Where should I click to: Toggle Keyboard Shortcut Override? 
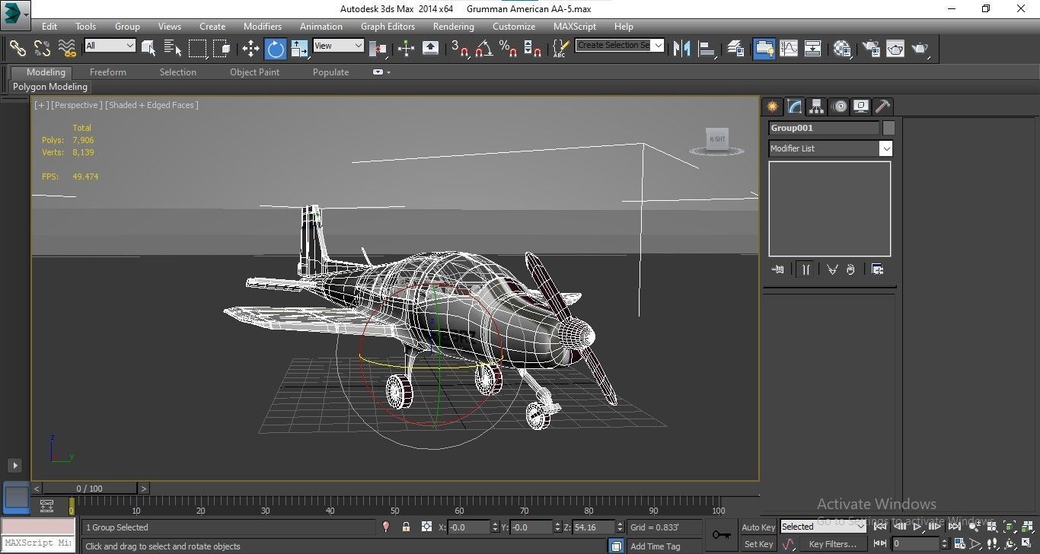pos(430,49)
